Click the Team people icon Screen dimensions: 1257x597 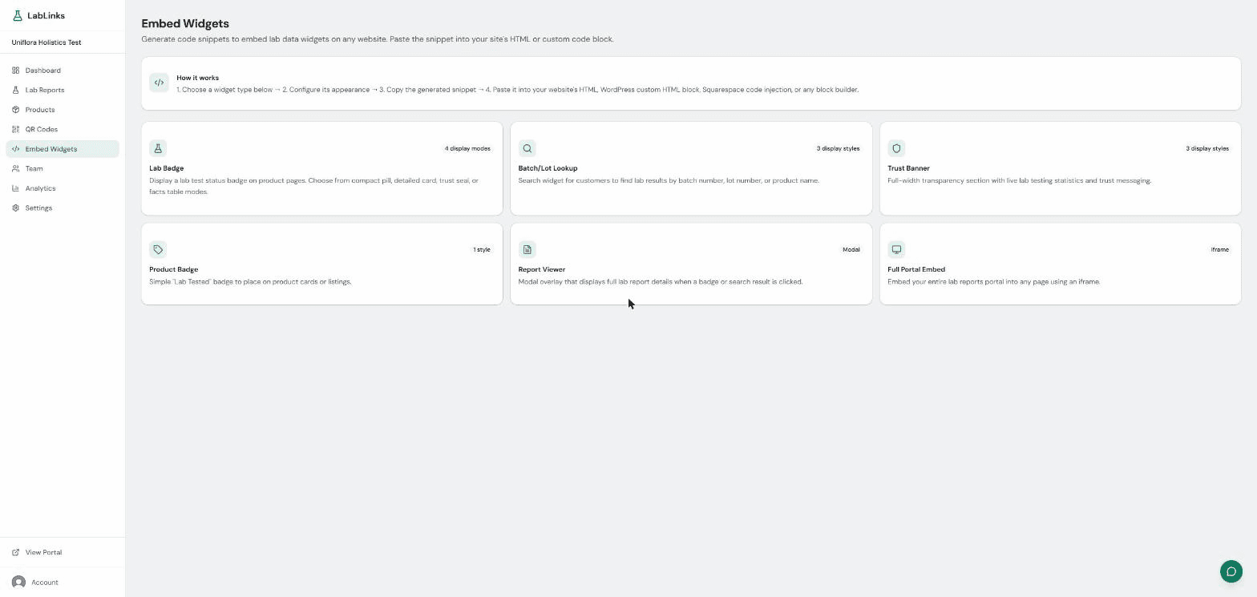15,168
